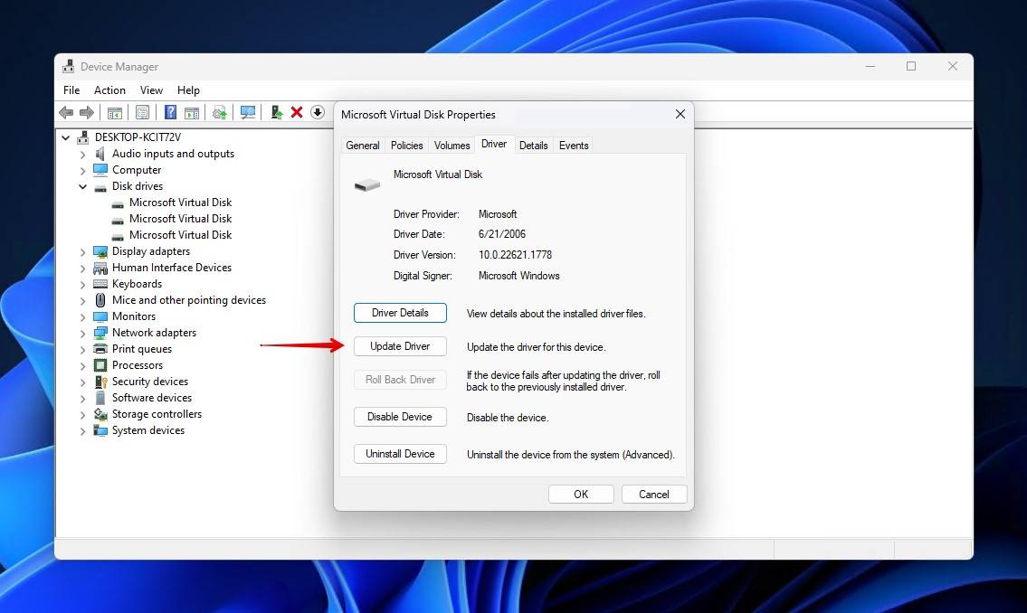Switch to the General tab
1027x613 pixels.
click(x=362, y=146)
